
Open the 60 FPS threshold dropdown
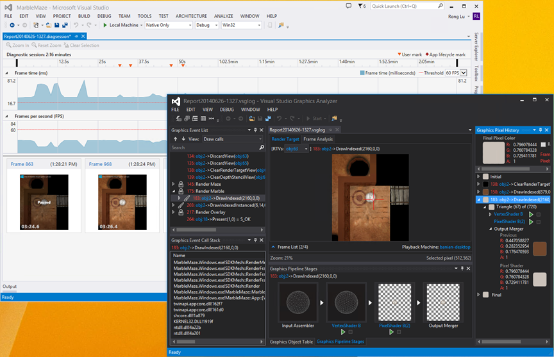click(464, 73)
